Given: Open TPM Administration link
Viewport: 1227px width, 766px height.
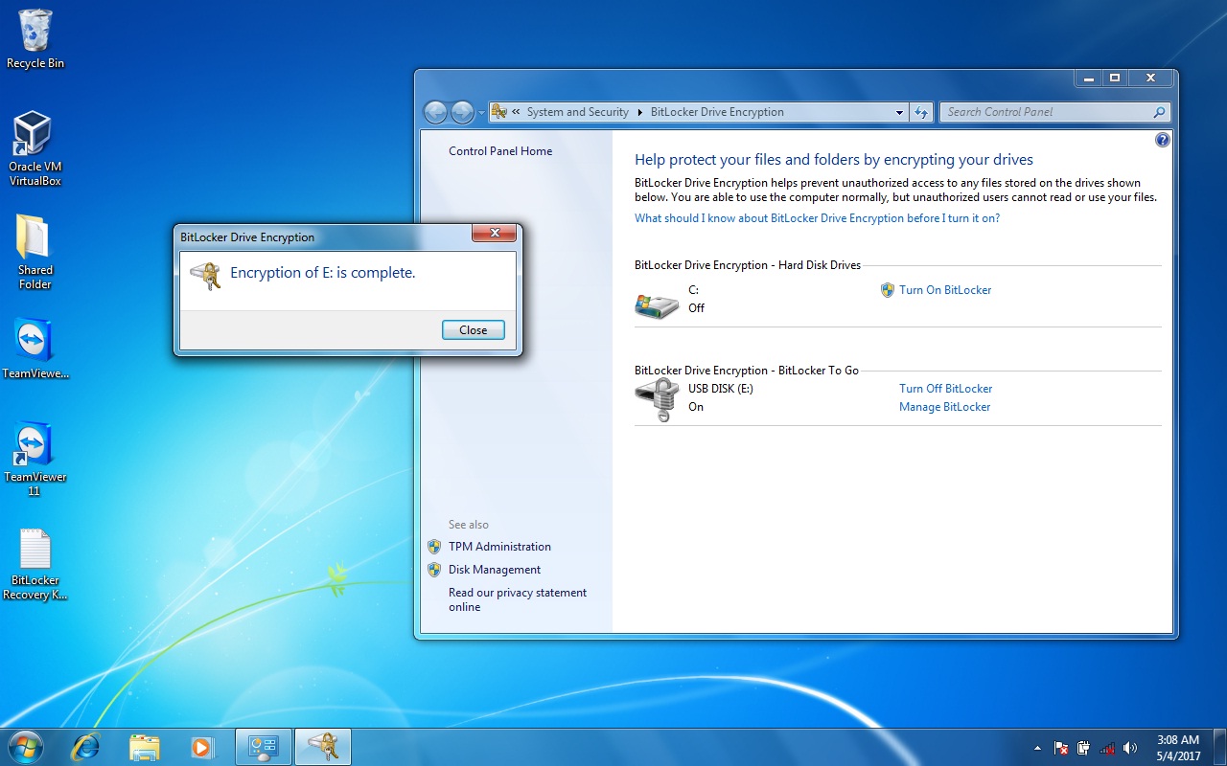Looking at the screenshot, I should (499, 547).
